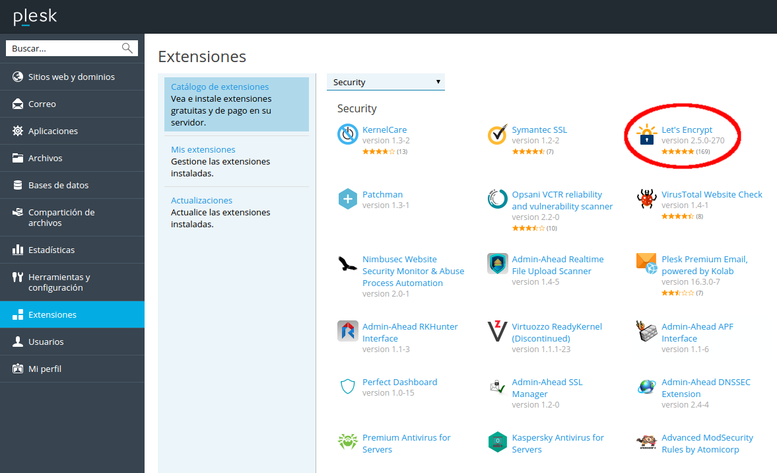Viewport: 777px width, 473px height.
Task: Click the Nimbusec bird icon
Action: (347, 264)
